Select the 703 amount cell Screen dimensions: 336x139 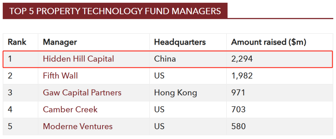point(238,110)
